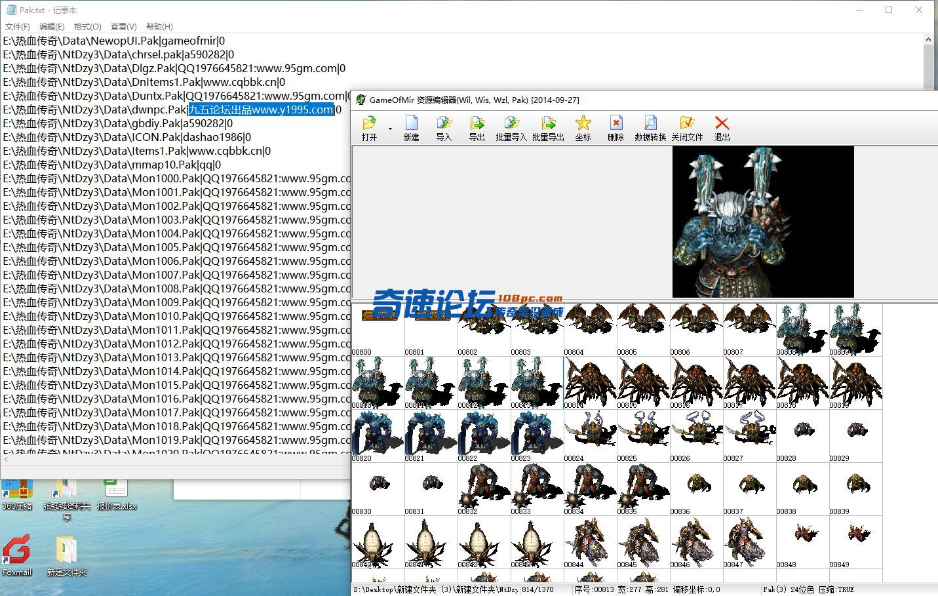Viewport: 938px width, 596px height.
Task: Select sprite thumbnail 00807
Action: (x=750, y=330)
